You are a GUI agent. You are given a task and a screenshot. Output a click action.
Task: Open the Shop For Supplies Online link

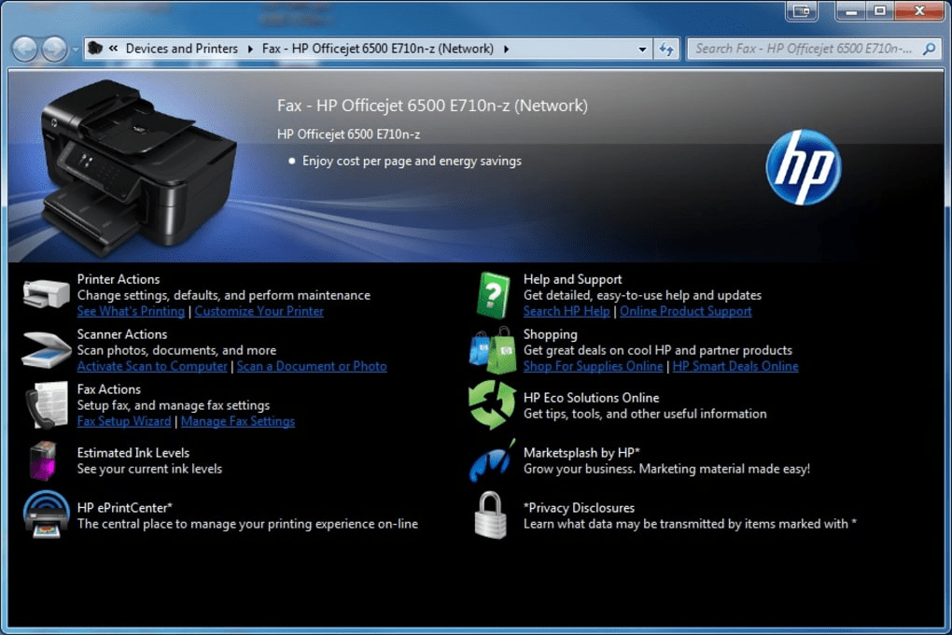point(593,366)
